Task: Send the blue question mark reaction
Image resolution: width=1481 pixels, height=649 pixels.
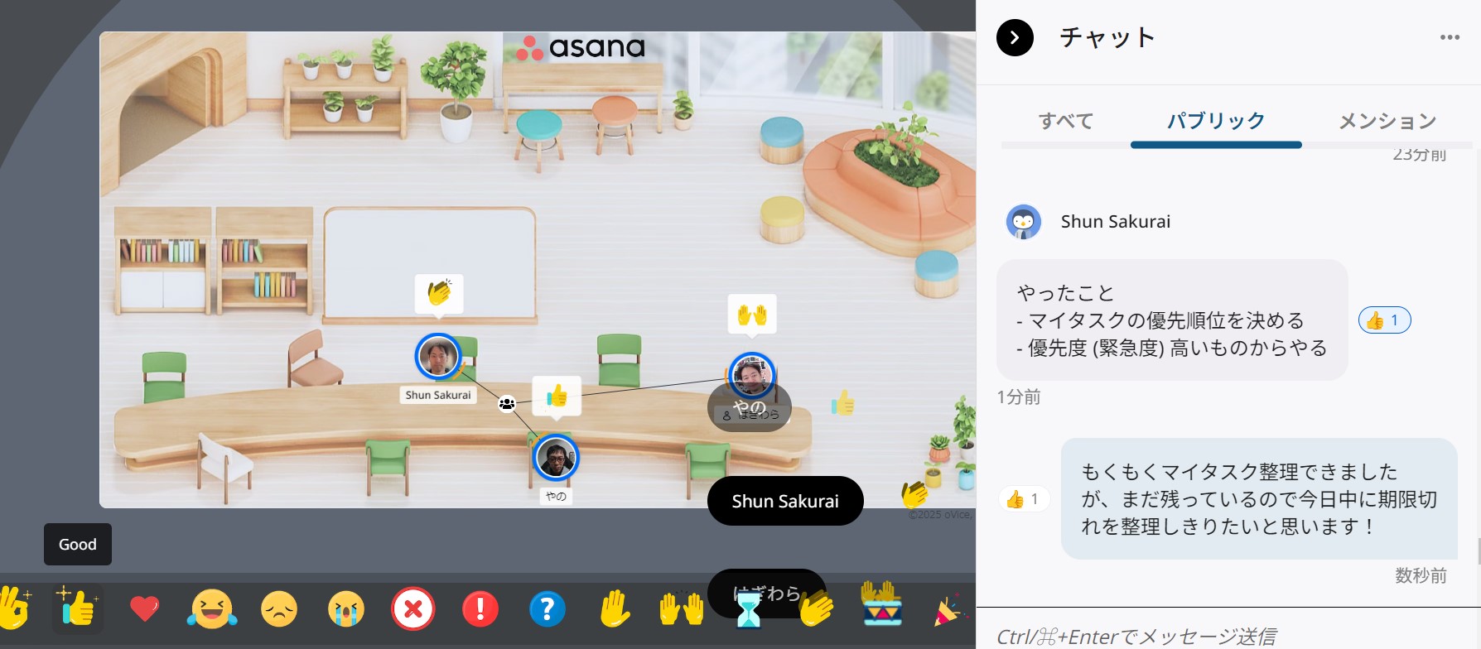Action: (548, 609)
